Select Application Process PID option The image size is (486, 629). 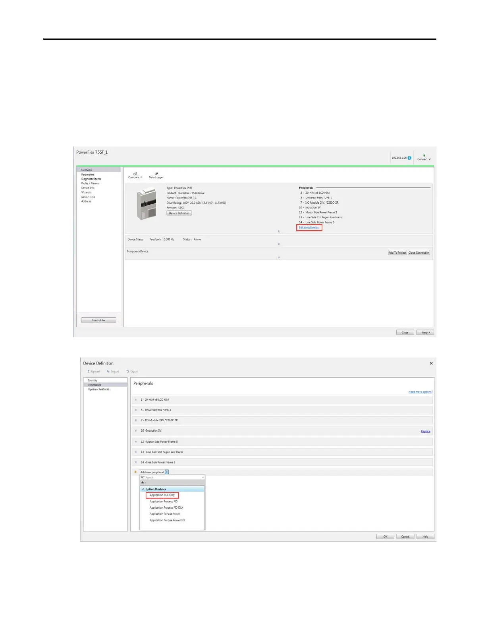click(x=164, y=502)
